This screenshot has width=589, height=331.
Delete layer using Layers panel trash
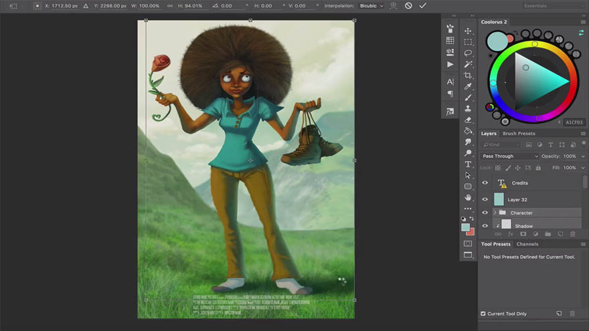point(572,234)
